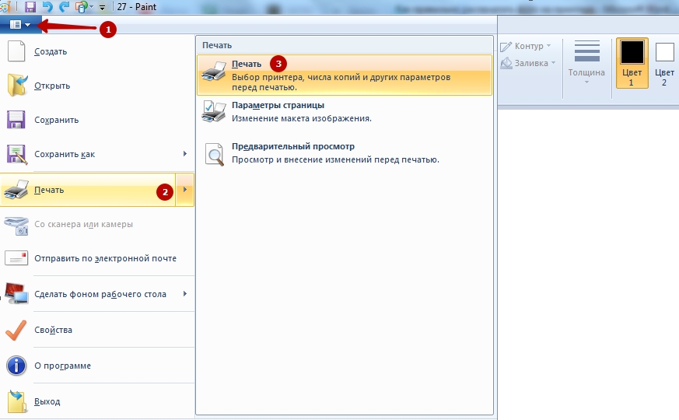The width and height of the screenshot is (679, 420).
Task: Expand Сделать фоном рабочего стола submenu arrow
Action: point(185,294)
